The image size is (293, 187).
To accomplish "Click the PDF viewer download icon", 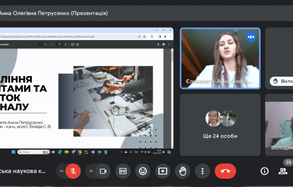I will [x=158, y=45].
